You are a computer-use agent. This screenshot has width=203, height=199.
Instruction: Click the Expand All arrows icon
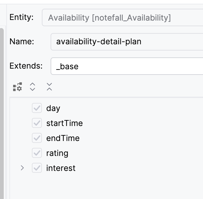(32, 87)
